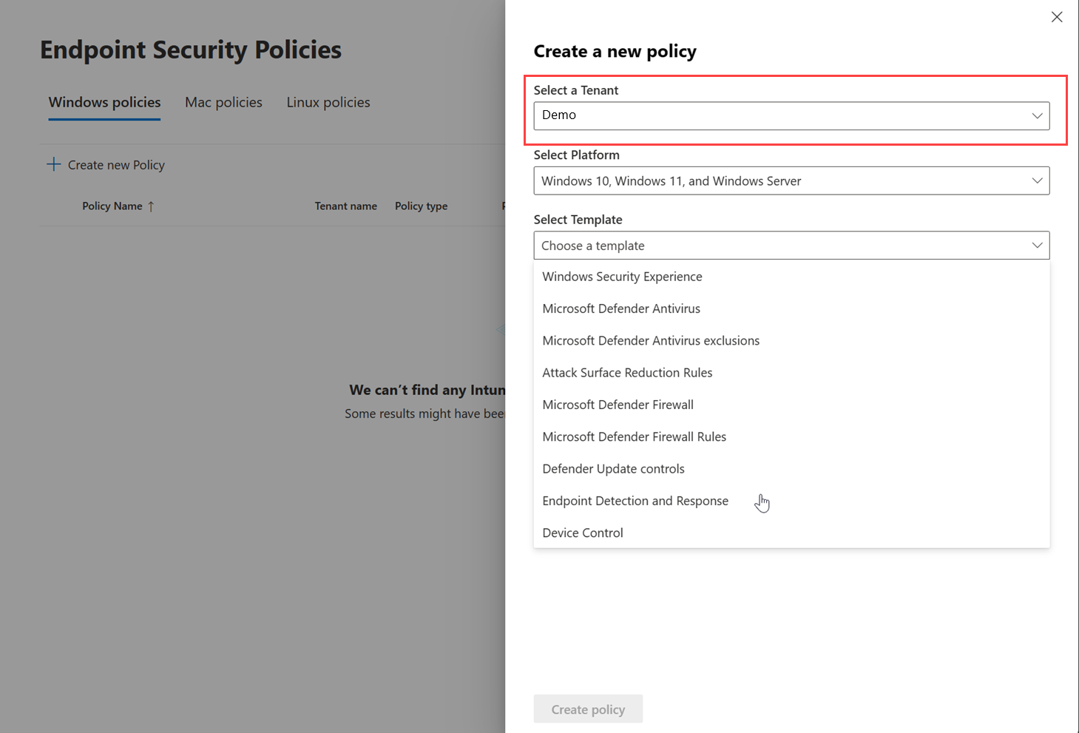Select Windows Security Experience template

[791, 277]
